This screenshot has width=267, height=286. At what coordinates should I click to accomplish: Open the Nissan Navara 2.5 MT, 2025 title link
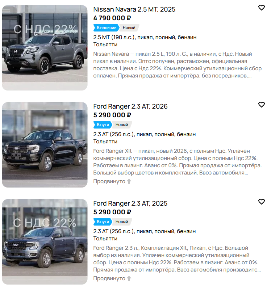point(134,9)
